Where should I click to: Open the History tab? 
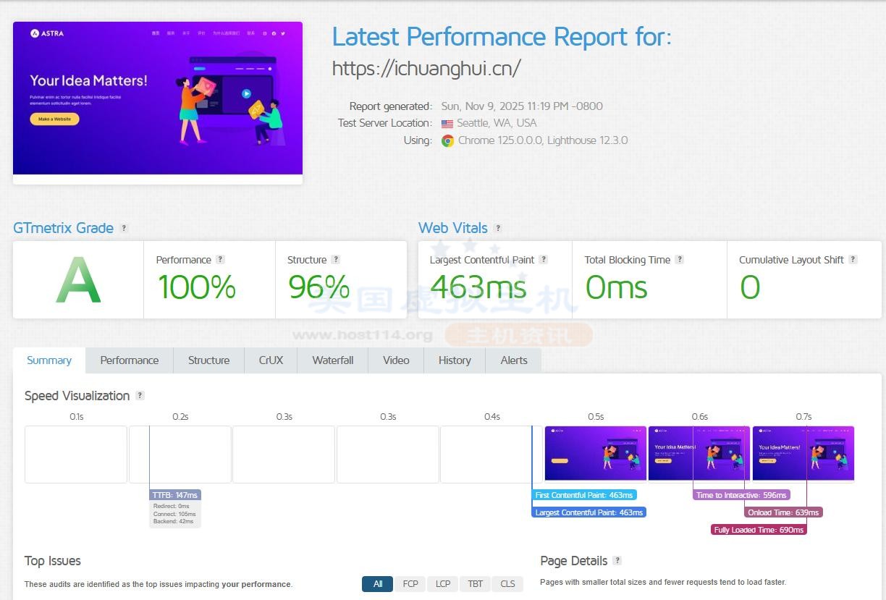[455, 360]
